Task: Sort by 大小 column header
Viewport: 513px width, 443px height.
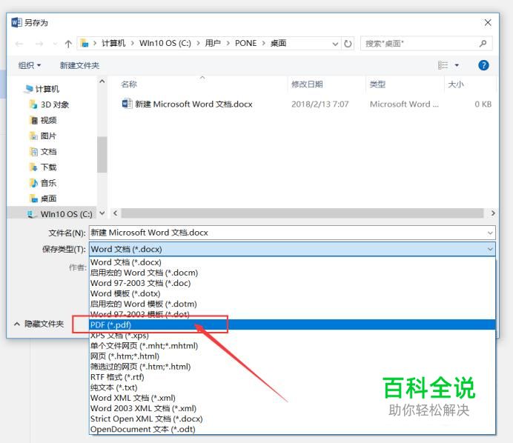Action: (456, 84)
